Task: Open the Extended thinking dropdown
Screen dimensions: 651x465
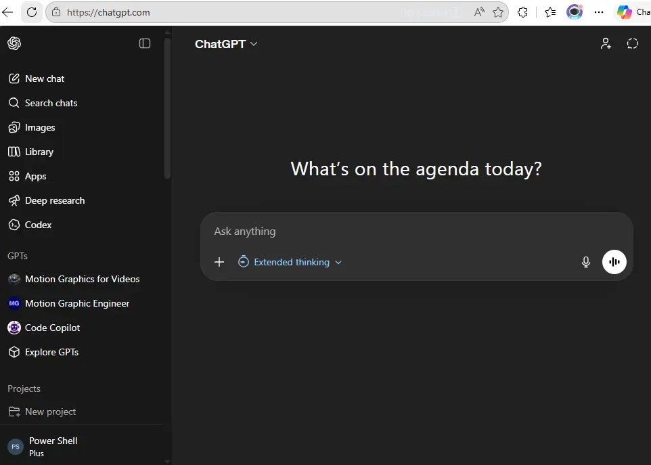Action: pos(290,262)
